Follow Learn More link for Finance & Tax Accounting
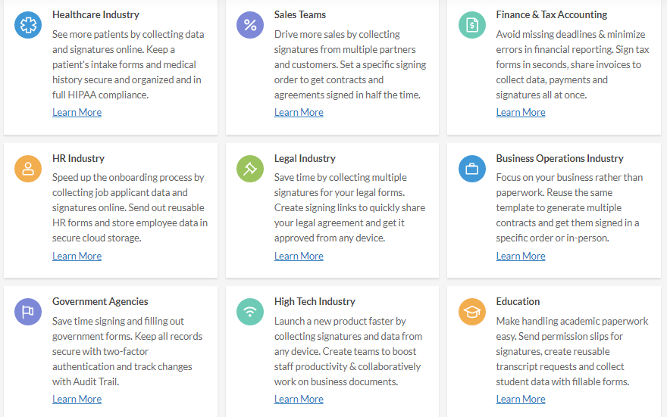 point(521,112)
